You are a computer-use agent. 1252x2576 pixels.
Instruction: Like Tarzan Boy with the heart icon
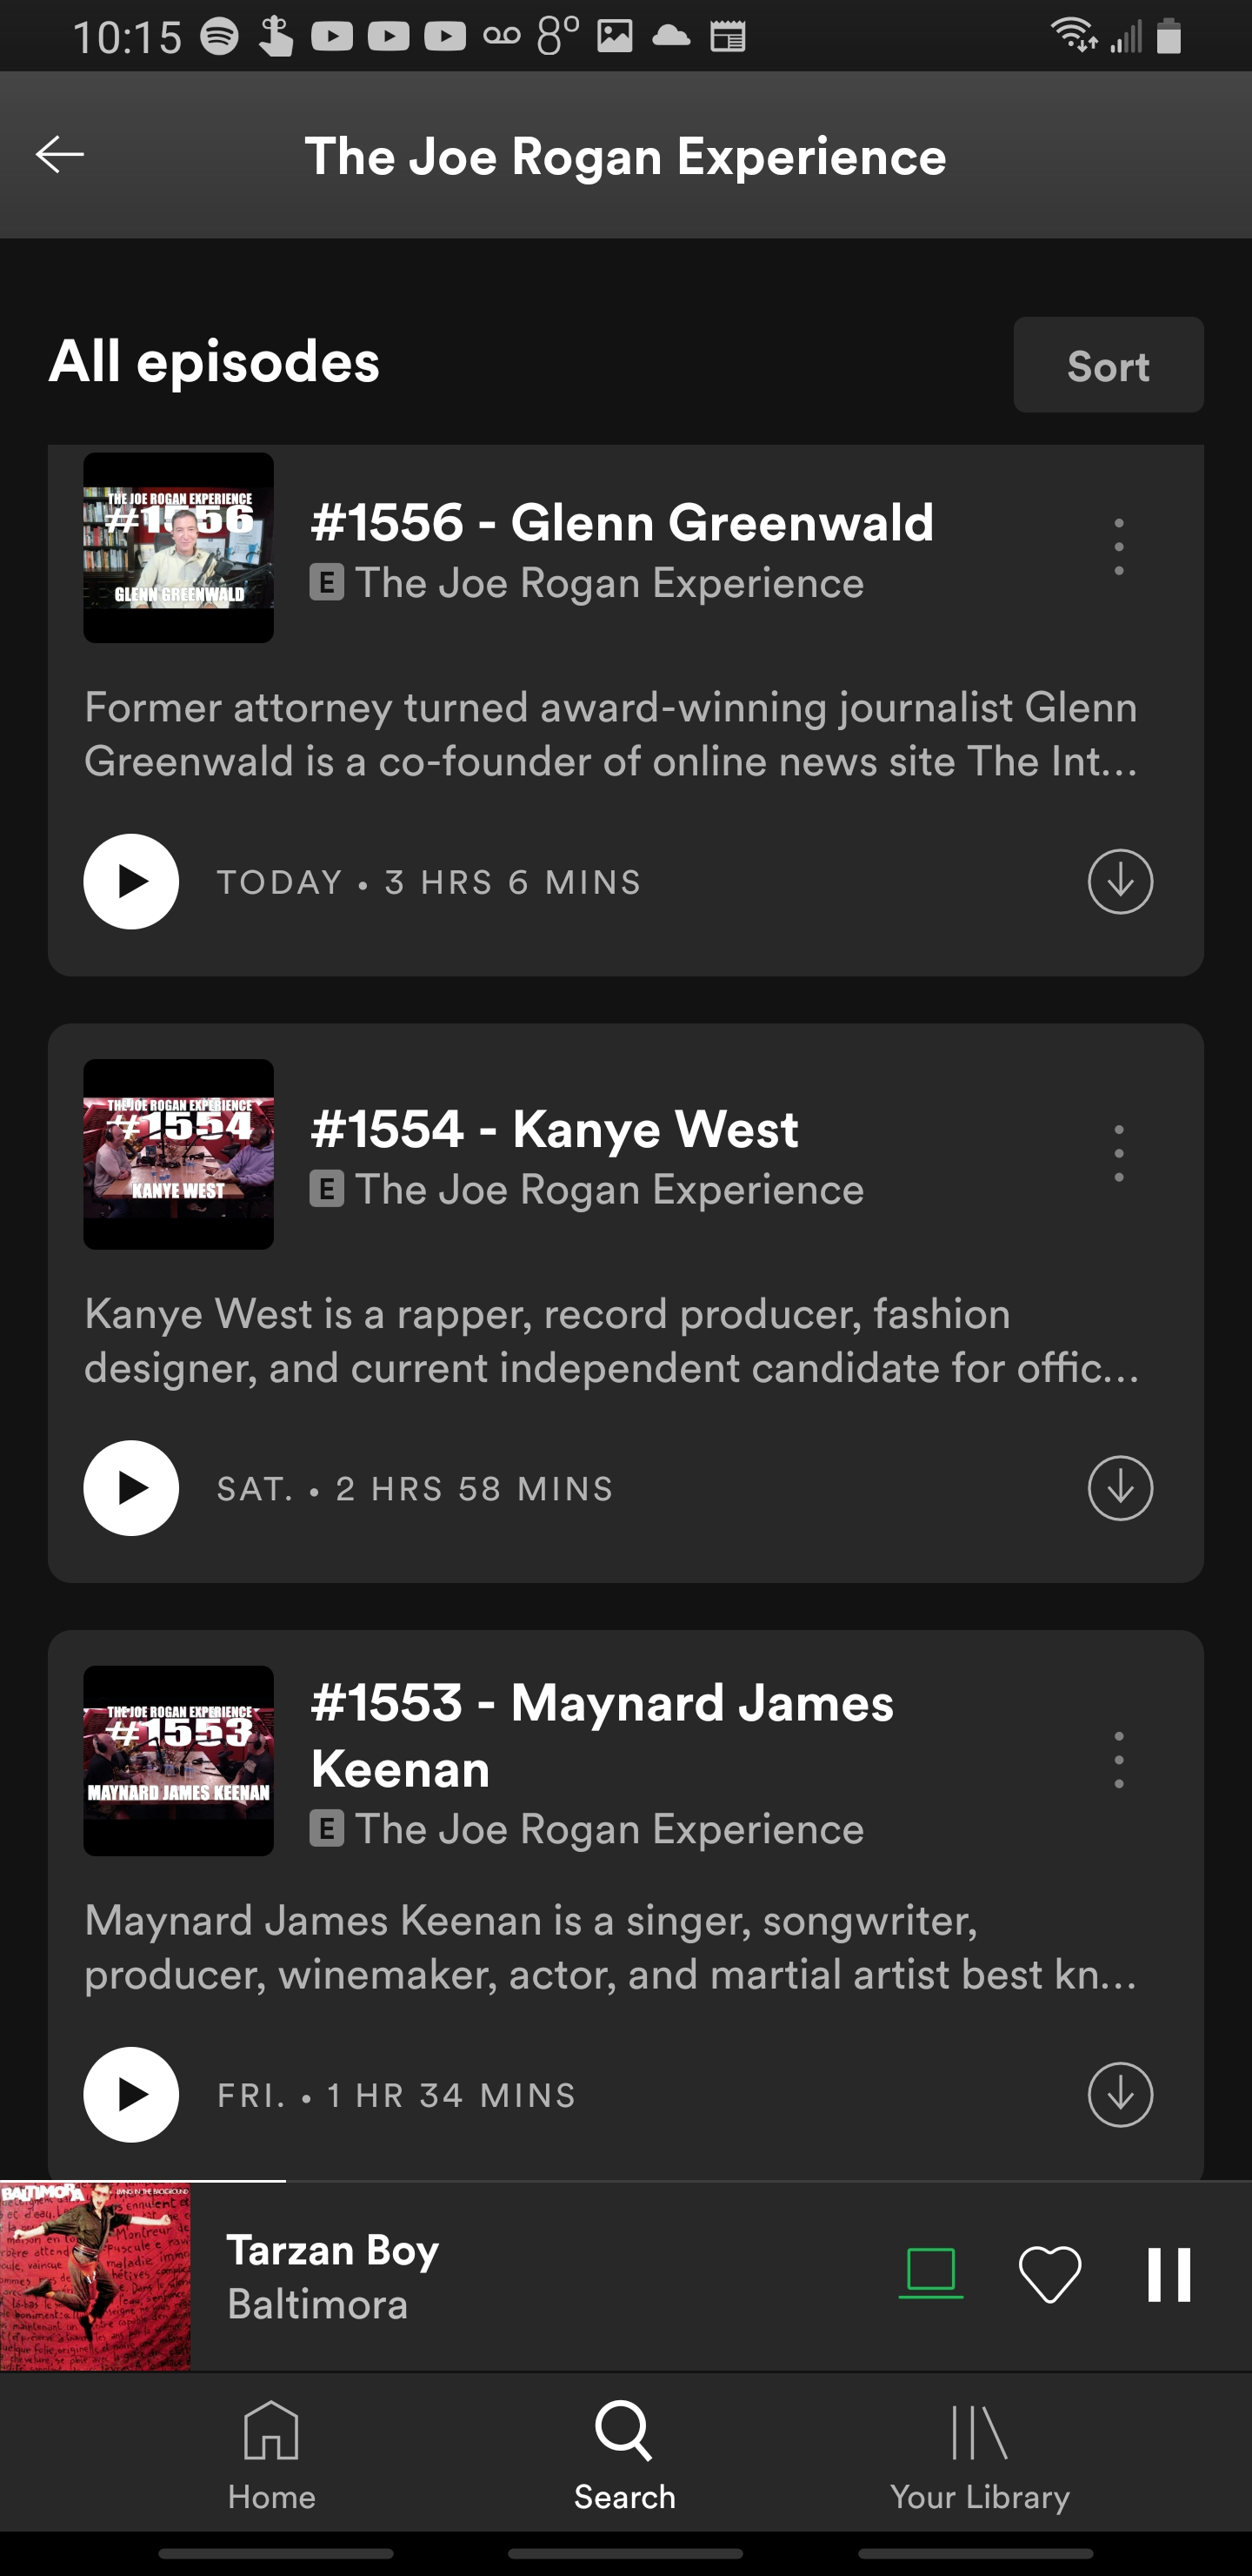1049,2274
